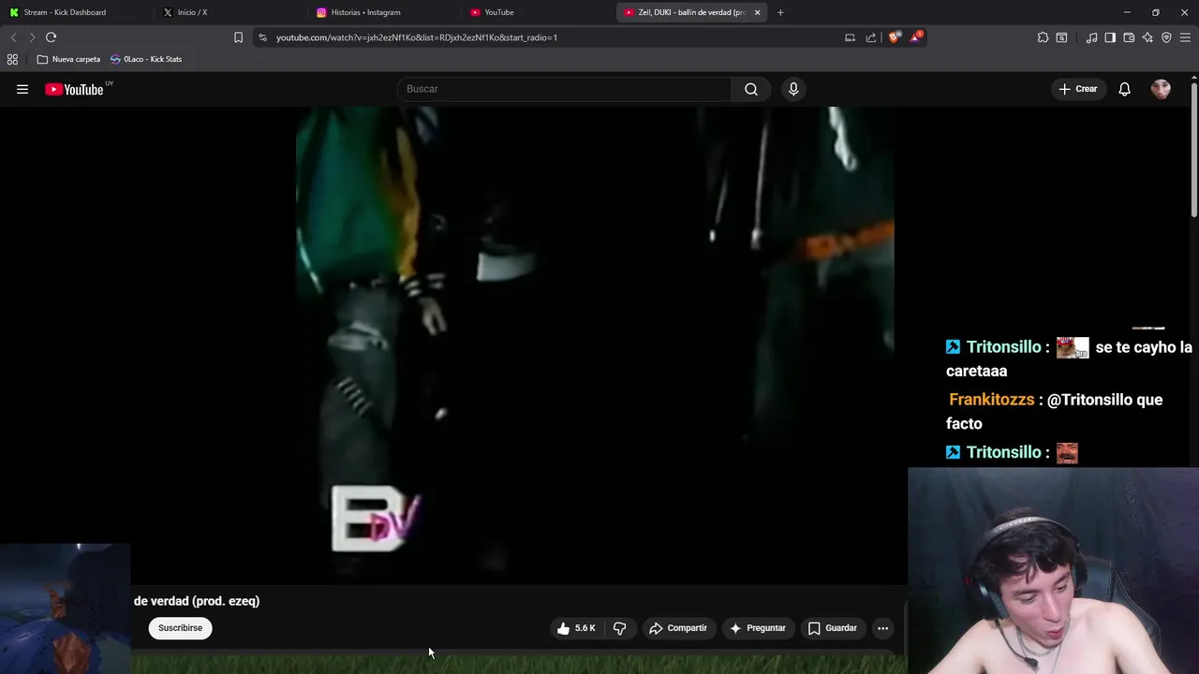Click the tab search icon in toolbar
1199x674 pixels.
coord(1061,37)
